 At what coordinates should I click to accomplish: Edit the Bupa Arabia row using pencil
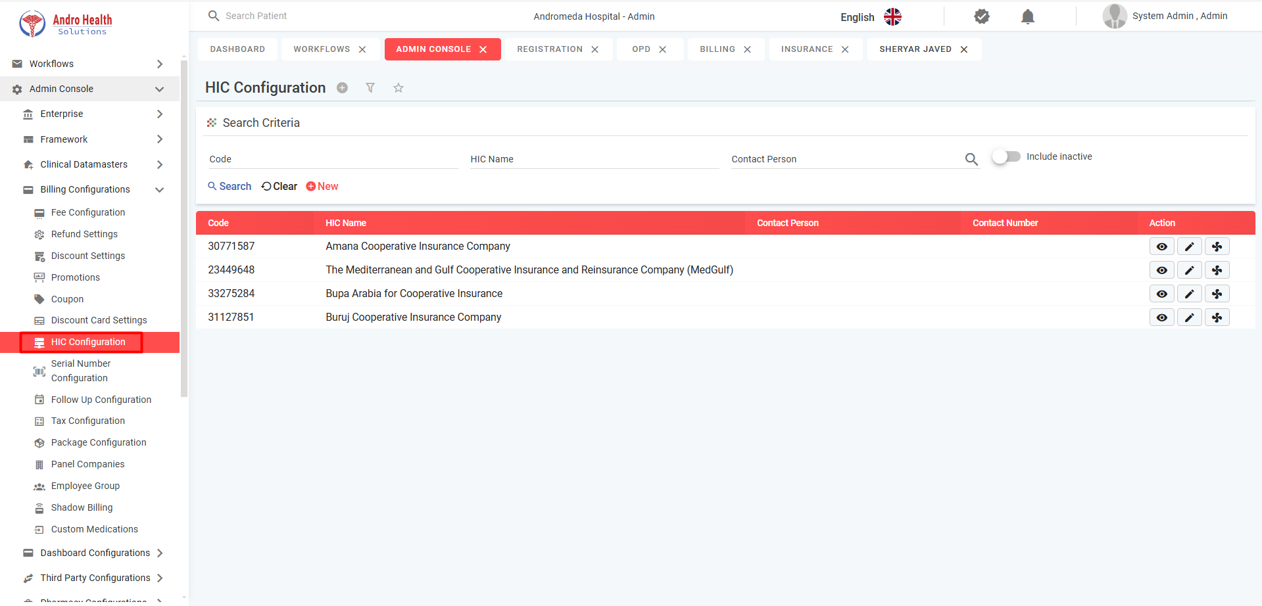(x=1189, y=294)
